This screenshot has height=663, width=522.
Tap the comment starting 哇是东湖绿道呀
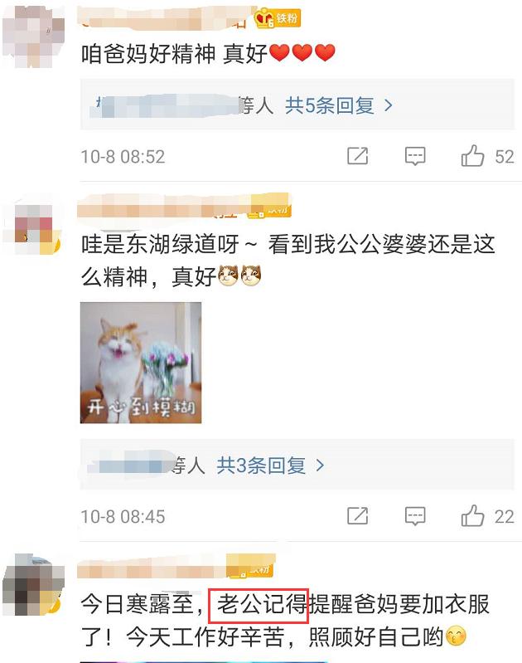(288, 261)
